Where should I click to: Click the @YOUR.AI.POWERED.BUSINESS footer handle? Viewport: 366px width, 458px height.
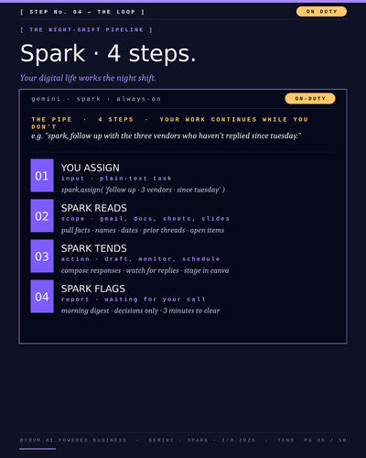(x=73, y=440)
